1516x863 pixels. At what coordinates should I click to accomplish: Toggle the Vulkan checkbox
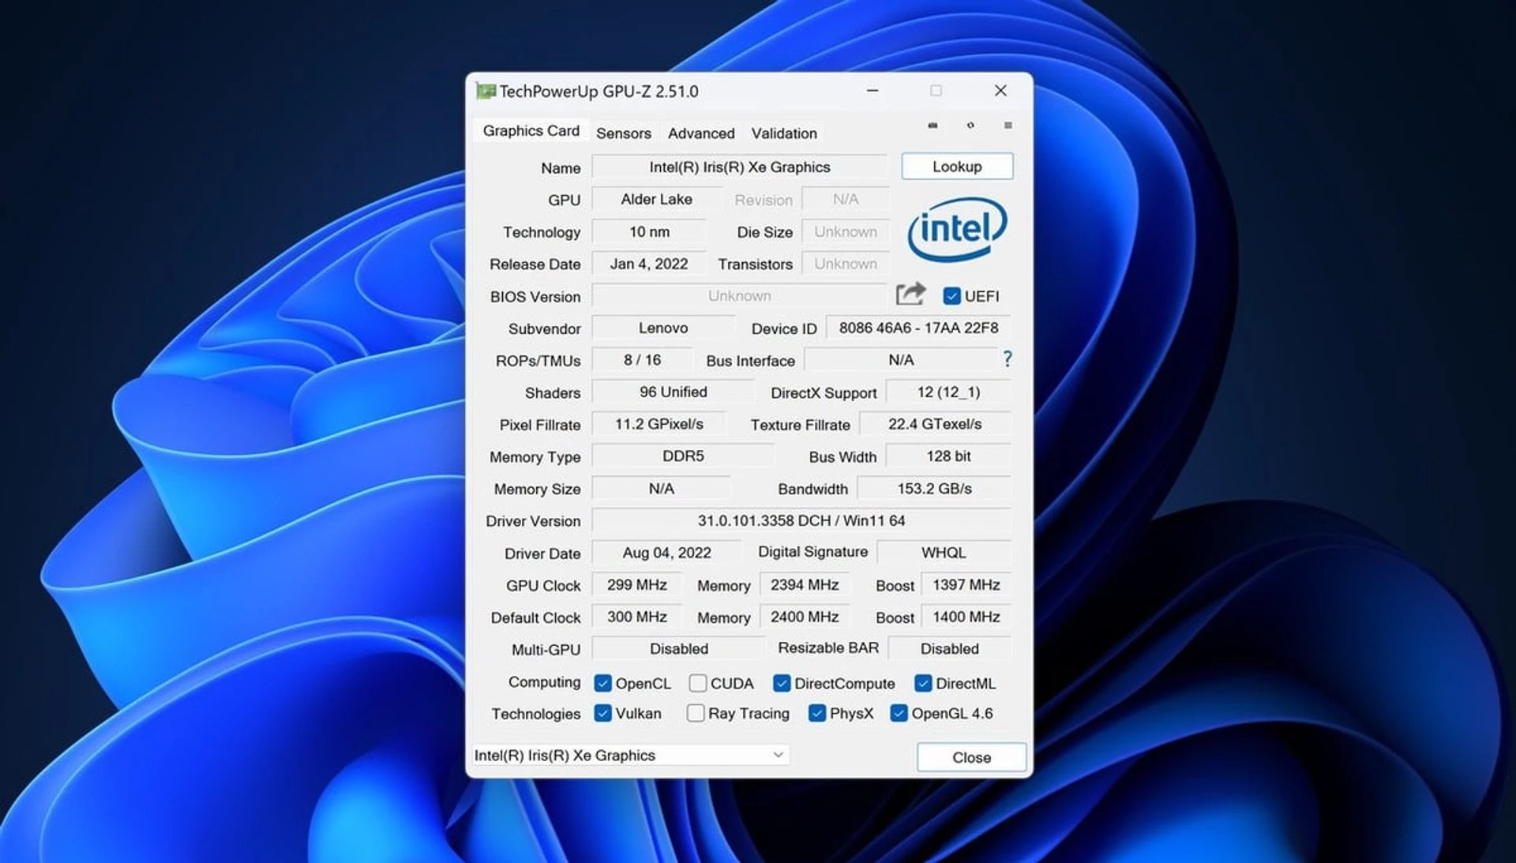[602, 713]
